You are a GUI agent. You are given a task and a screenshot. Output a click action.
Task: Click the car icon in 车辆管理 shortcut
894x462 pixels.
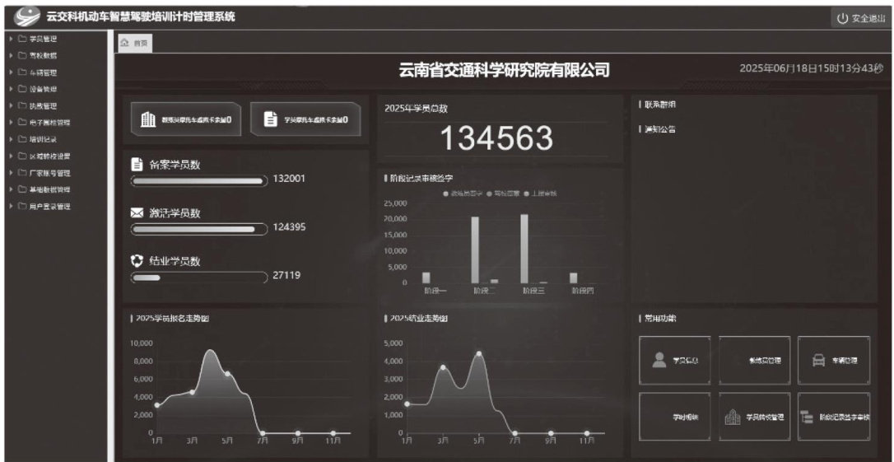(x=819, y=360)
